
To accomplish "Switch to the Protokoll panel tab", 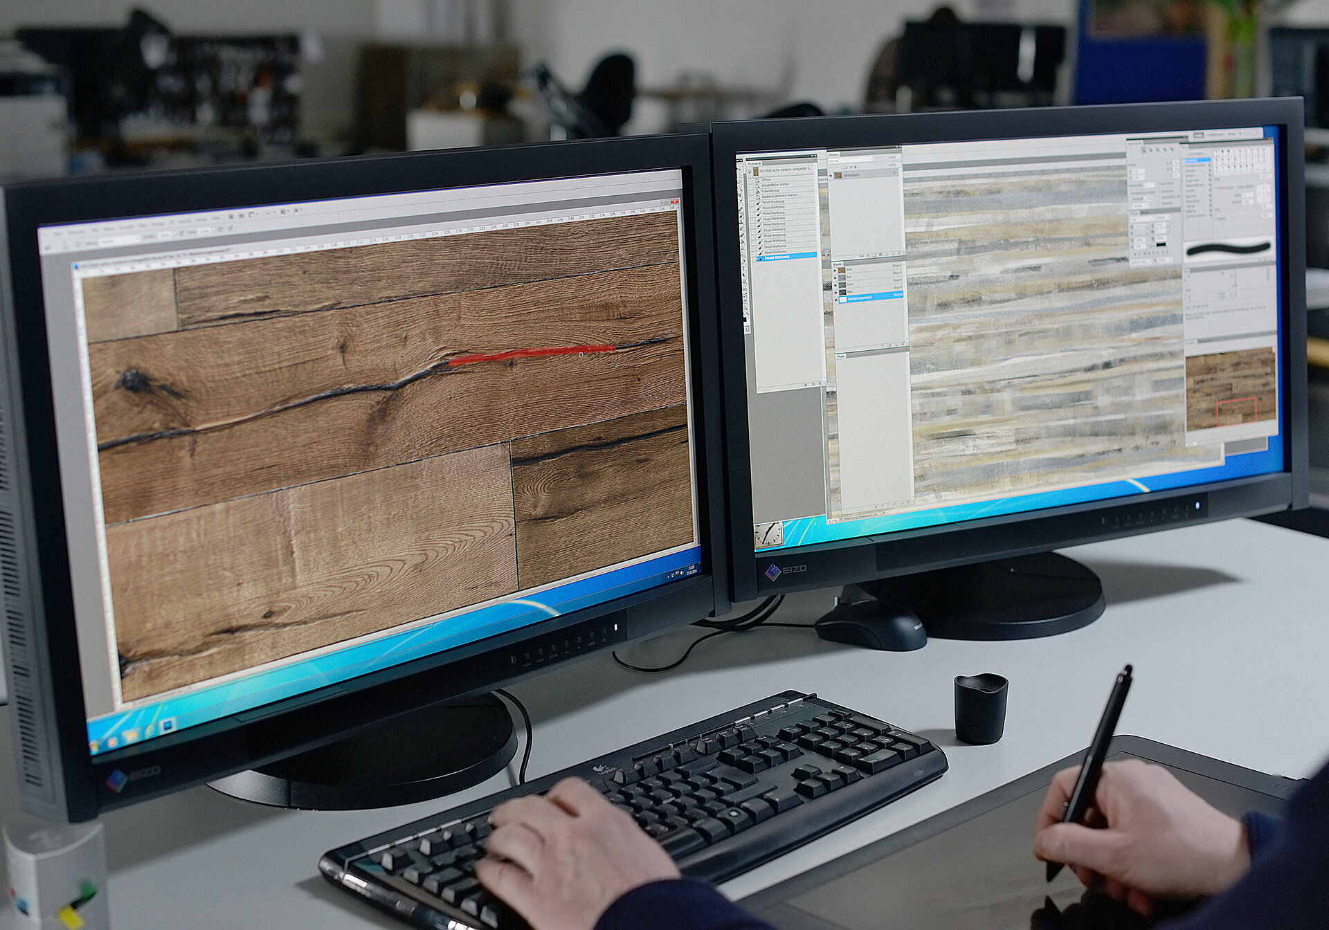I will click(754, 163).
